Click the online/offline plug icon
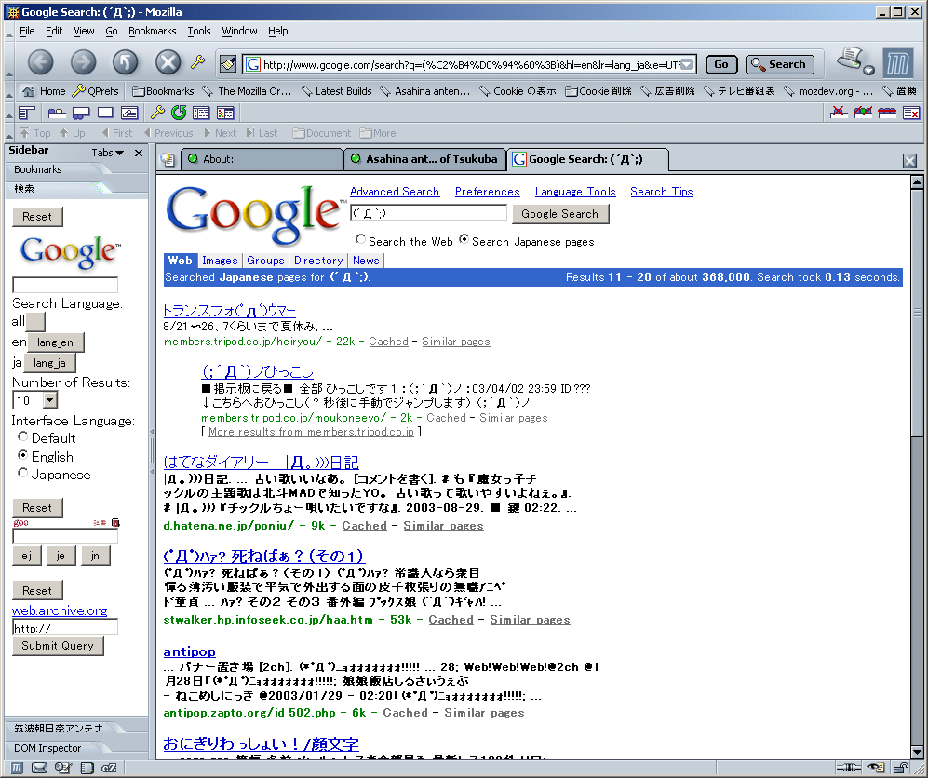 click(x=849, y=768)
